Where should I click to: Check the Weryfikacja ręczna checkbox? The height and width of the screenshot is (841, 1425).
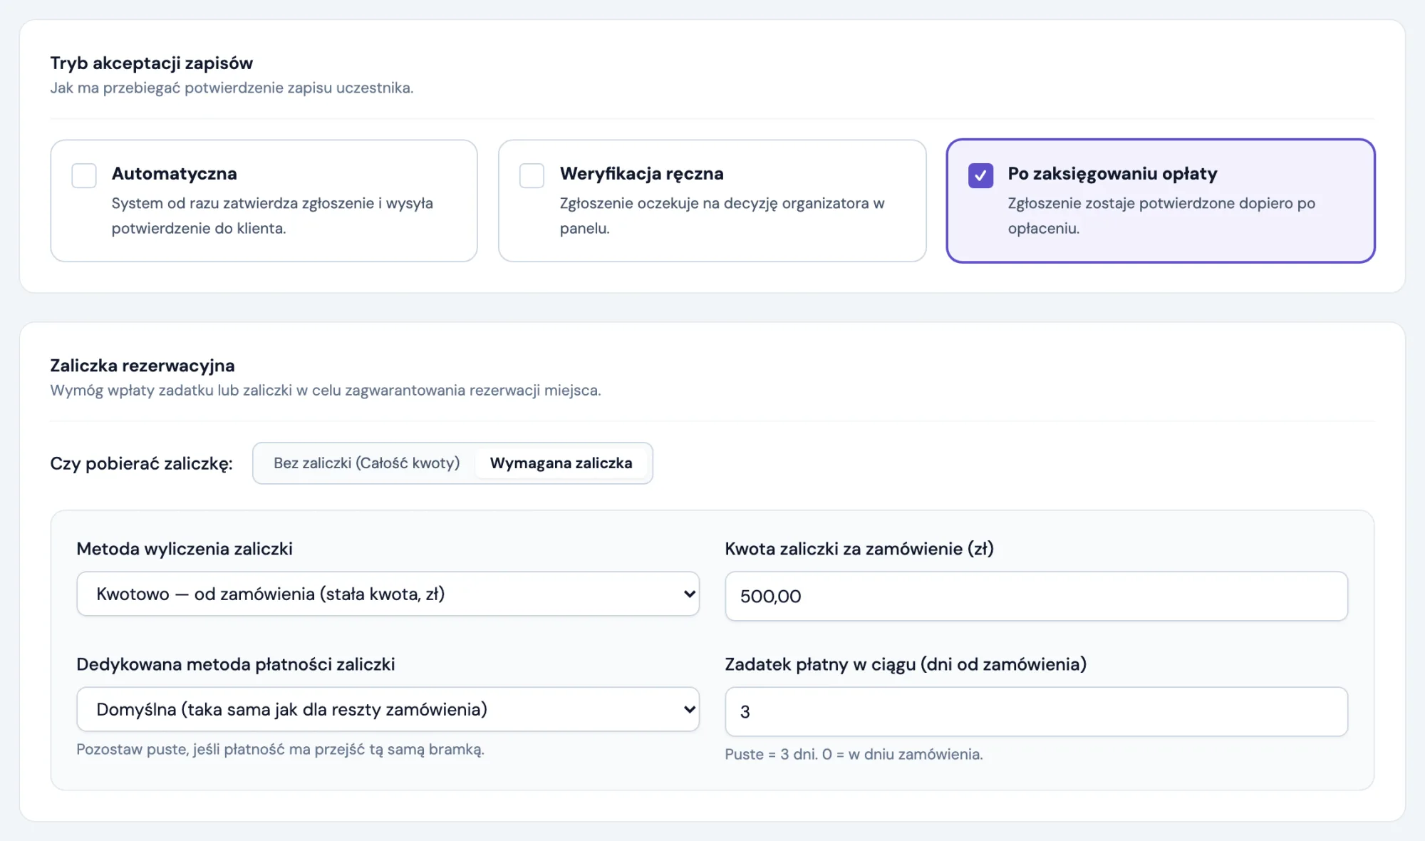(x=532, y=175)
